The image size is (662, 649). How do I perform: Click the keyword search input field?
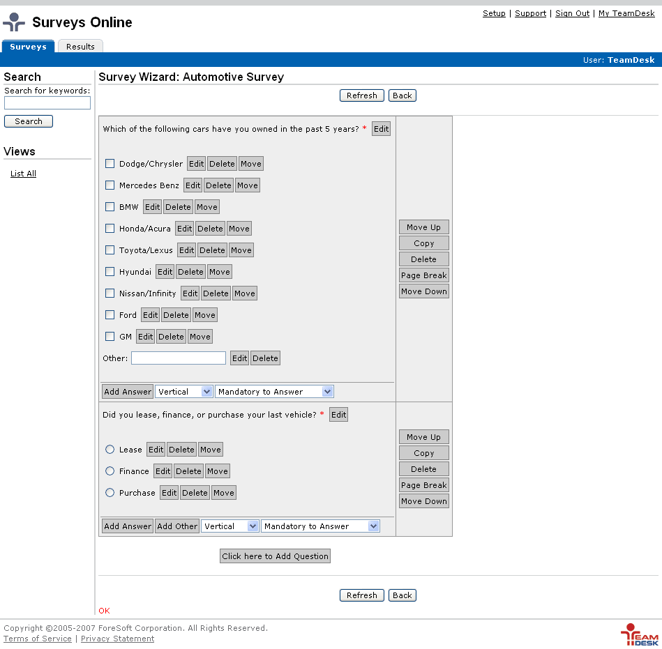[x=47, y=103]
